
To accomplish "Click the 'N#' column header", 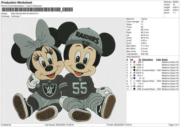I will (x=131, y=60).
